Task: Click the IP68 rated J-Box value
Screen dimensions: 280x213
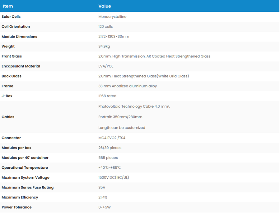Action: point(107,96)
